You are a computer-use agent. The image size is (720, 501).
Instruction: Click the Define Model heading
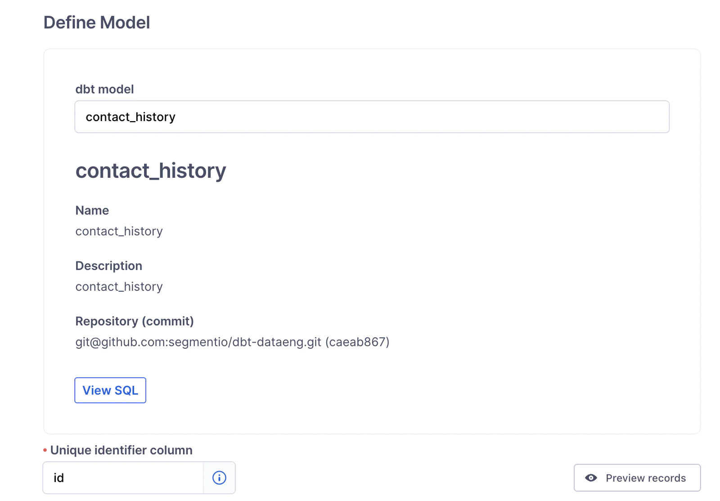(x=97, y=23)
